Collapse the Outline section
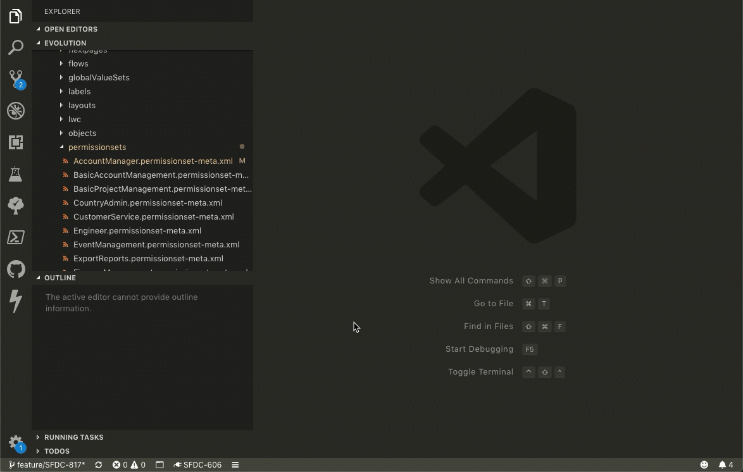Image resolution: width=743 pixels, height=472 pixels. click(142, 278)
